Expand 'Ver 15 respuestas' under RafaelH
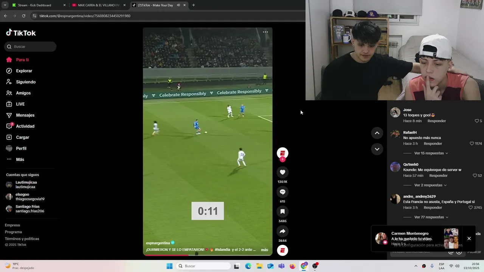Viewport: 484px width, 272px height. (x=431, y=153)
